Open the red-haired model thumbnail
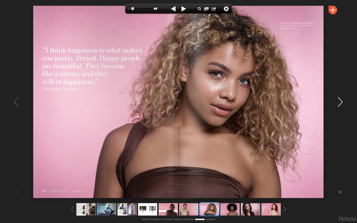 [x=271, y=209]
